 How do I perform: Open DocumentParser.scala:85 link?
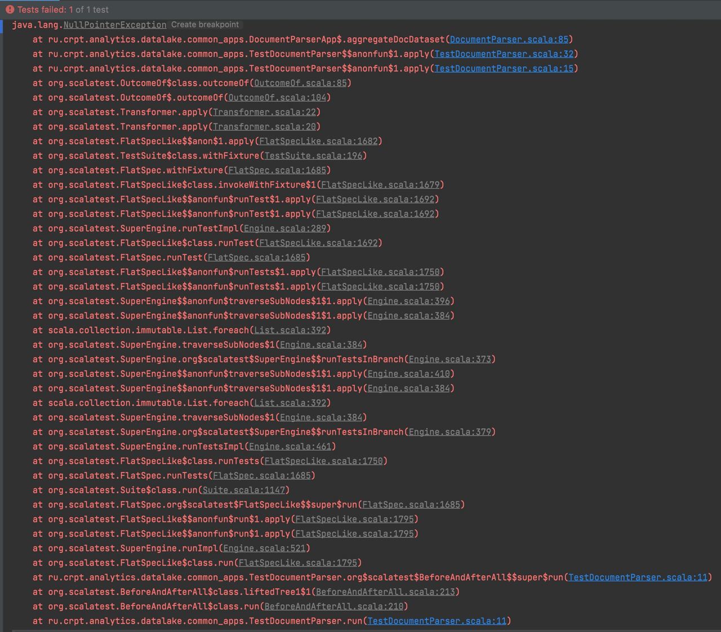(x=509, y=39)
